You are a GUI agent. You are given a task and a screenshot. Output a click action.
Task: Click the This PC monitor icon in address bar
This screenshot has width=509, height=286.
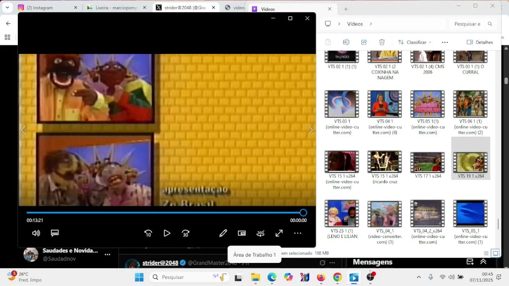pyautogui.click(x=328, y=24)
